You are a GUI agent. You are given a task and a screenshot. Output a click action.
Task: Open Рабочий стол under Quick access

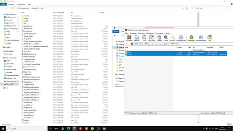(11, 17)
